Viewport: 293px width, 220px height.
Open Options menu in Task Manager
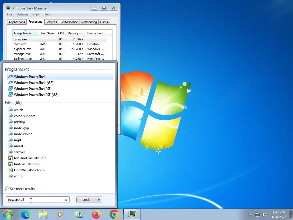pyautogui.click(x=22, y=14)
